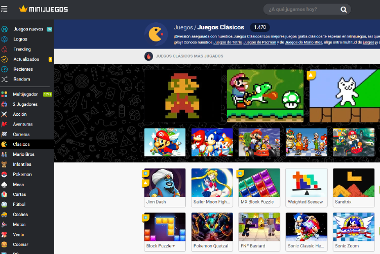380x254 pixels.
Task: Click the Cartas cards icon
Action: point(5,194)
